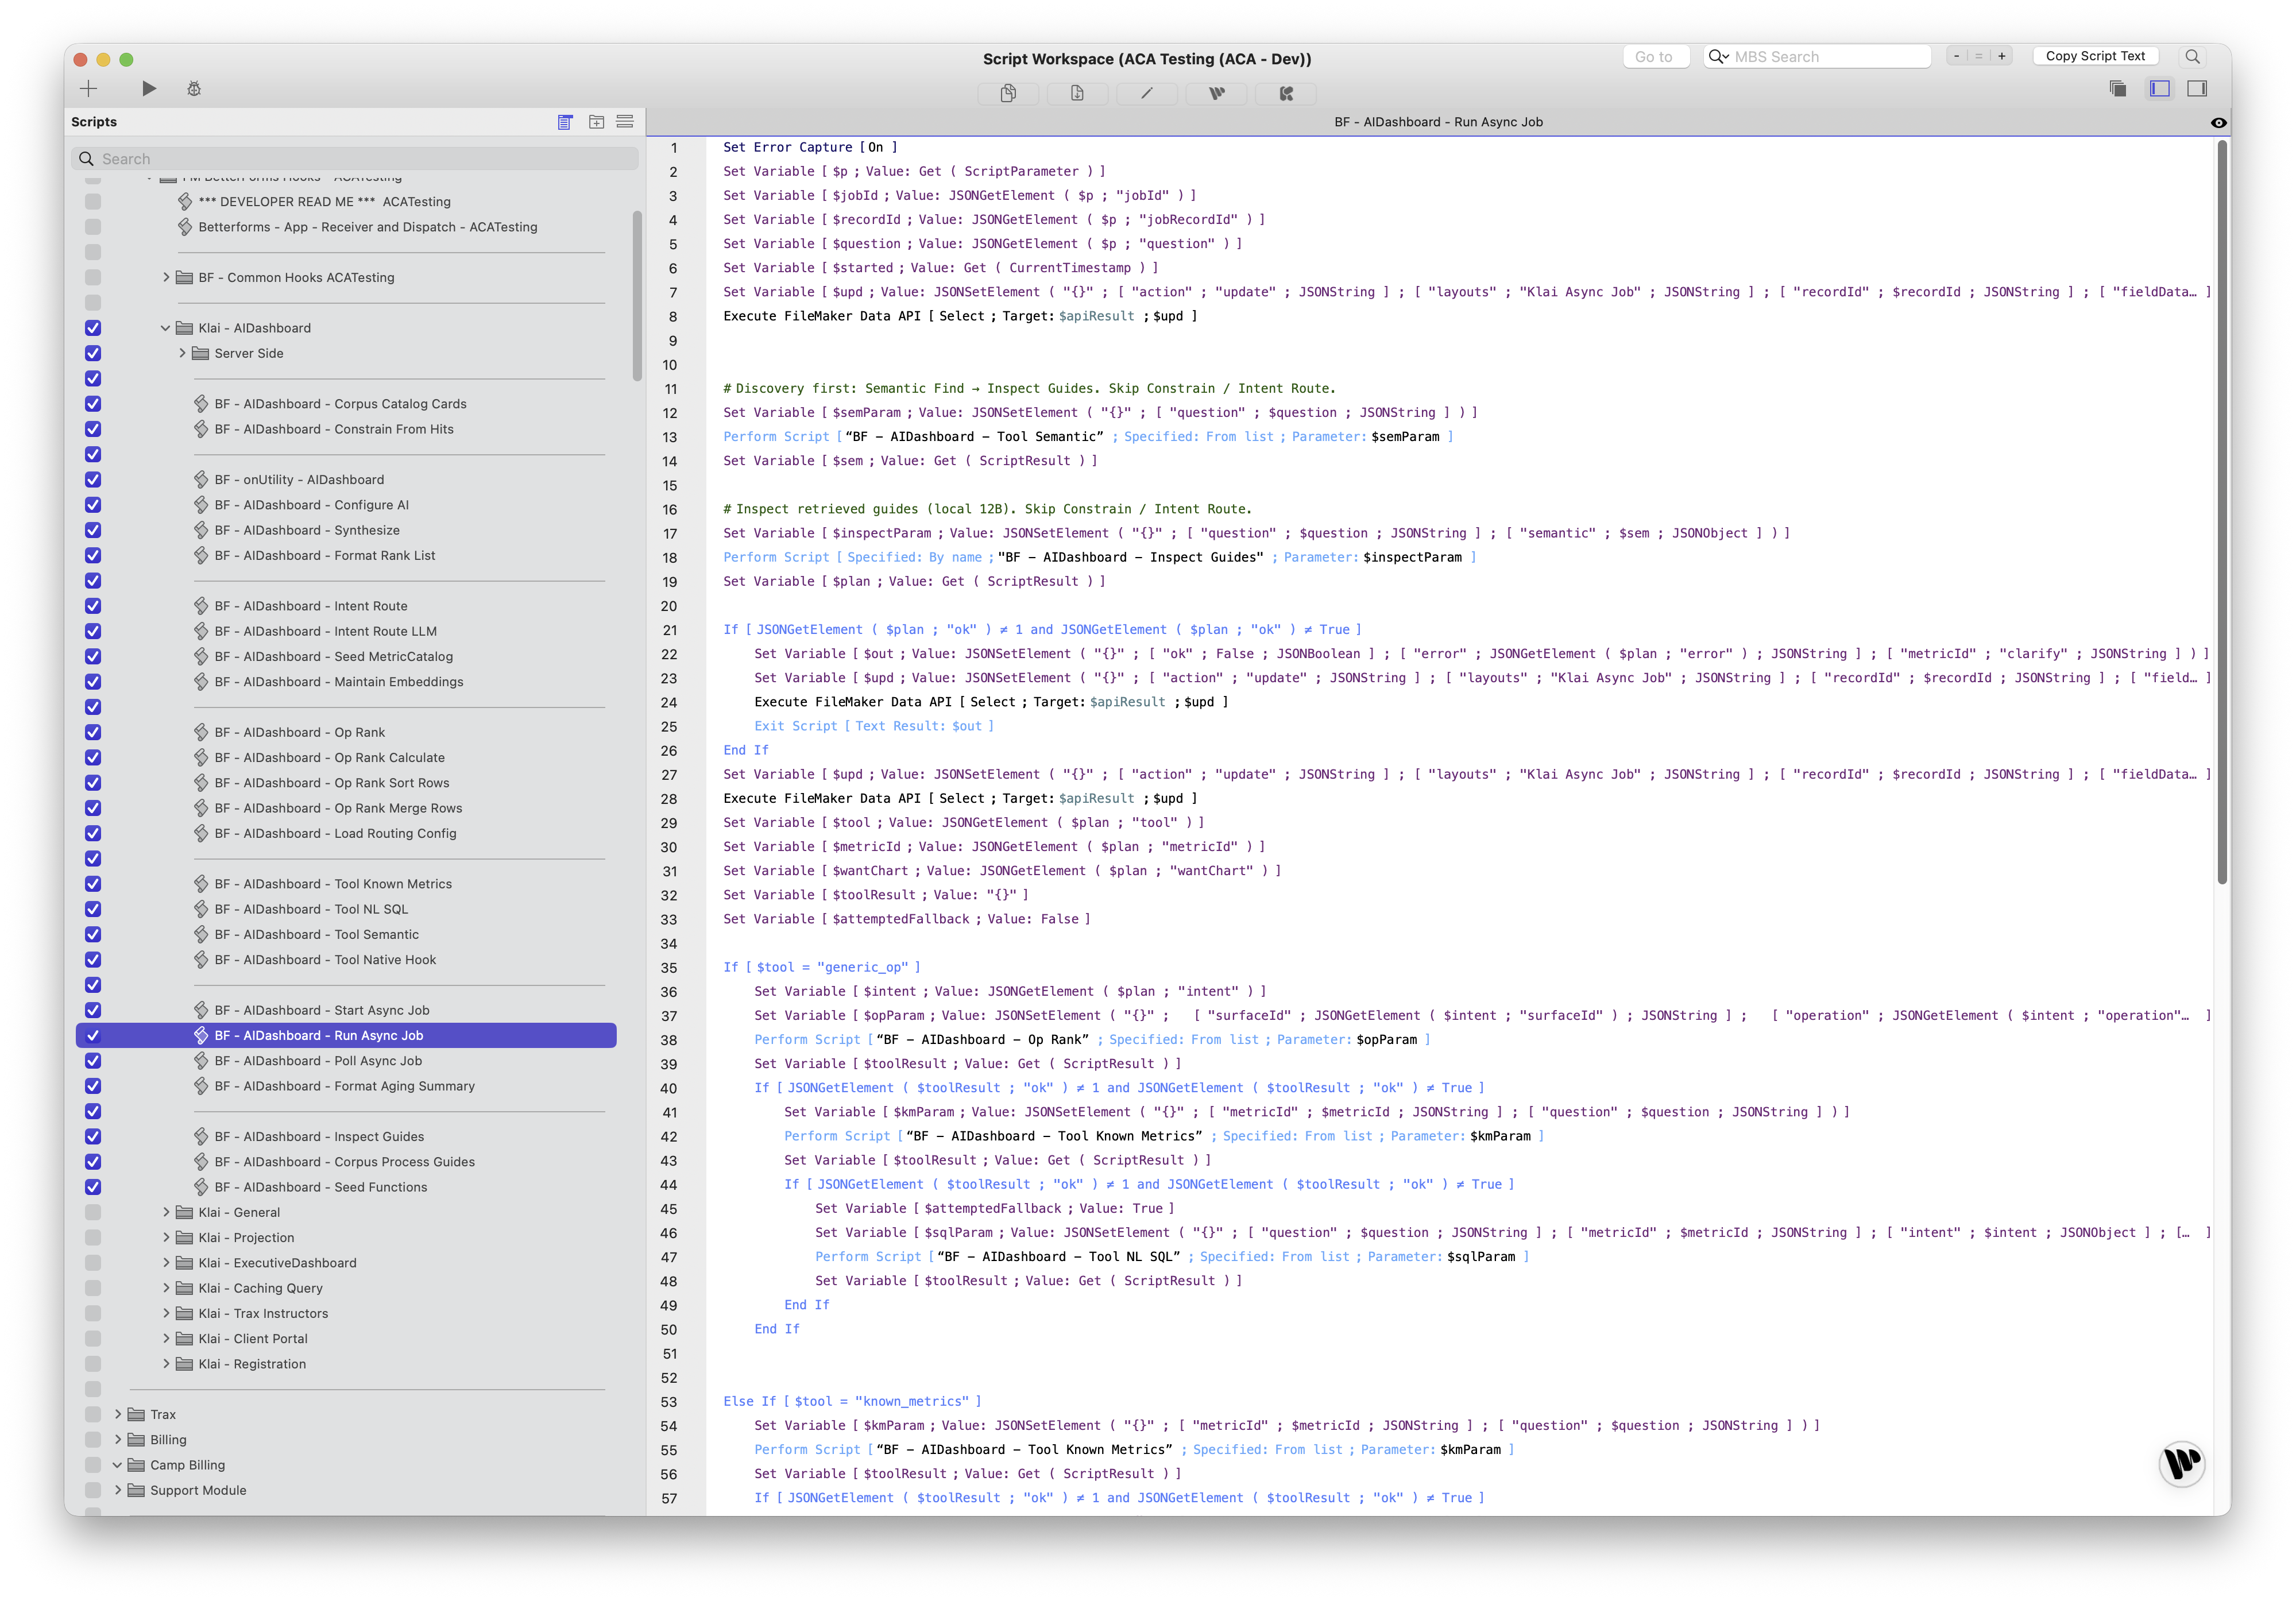The image size is (2296, 1601).
Task: Click the plus zoom button
Action: (2002, 57)
